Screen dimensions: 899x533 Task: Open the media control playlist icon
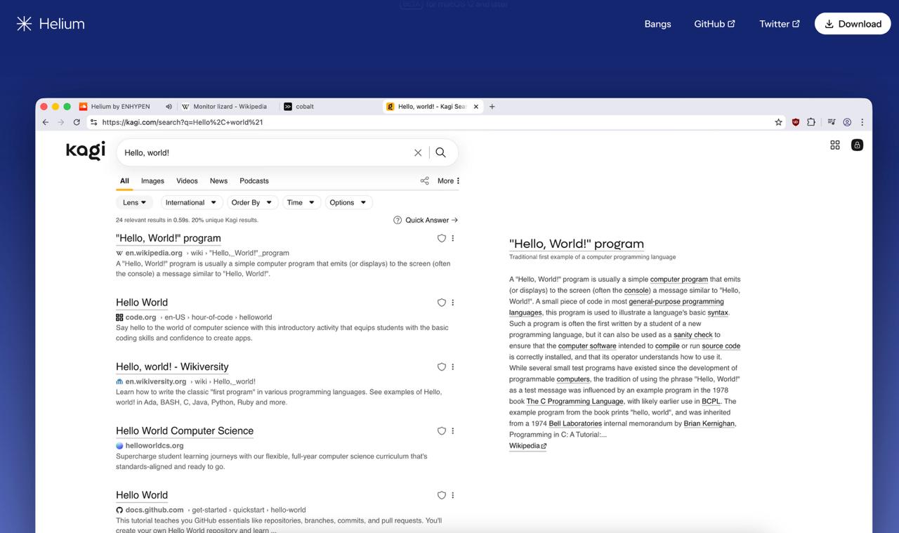(x=832, y=122)
